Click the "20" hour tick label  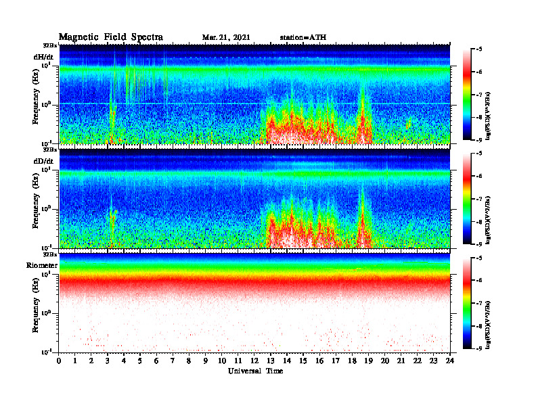pyautogui.click(x=385, y=361)
